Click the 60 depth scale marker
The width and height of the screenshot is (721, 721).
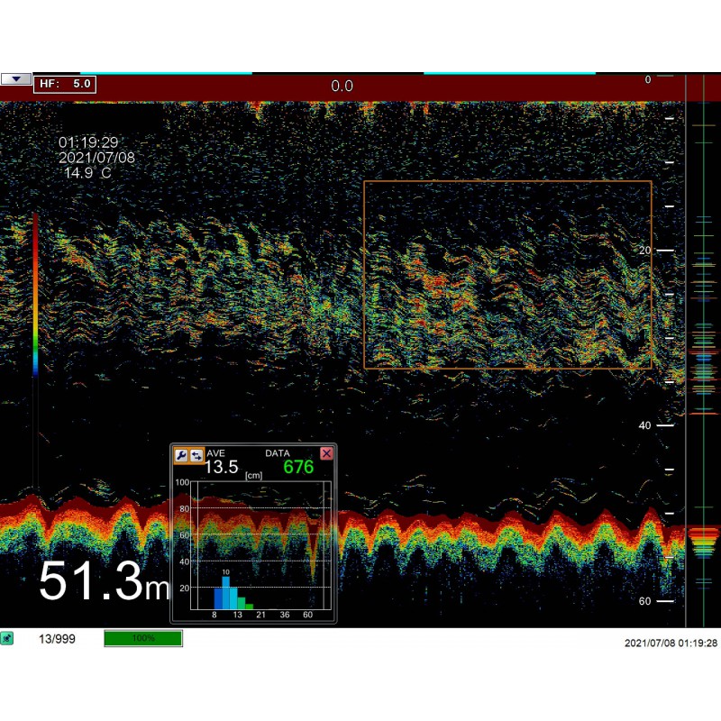coord(644,601)
